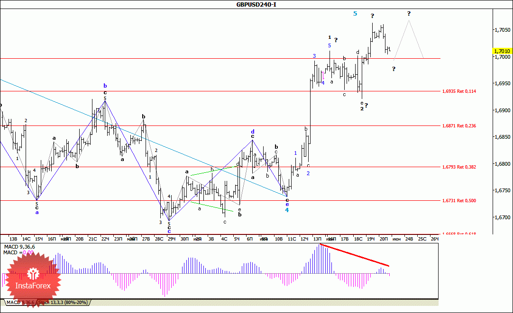Image resolution: width=513 pixels, height=313 pixels.
Task: Click the 1,6900 price axis value
Action: [x=502, y=110]
